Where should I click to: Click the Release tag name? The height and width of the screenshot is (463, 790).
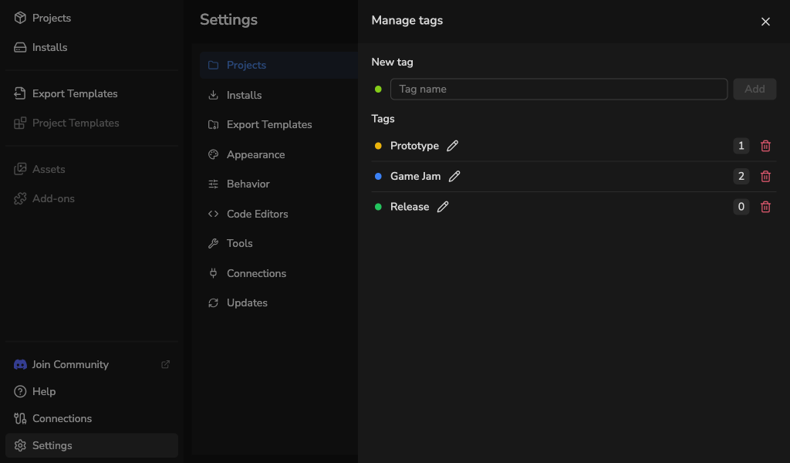click(x=410, y=207)
